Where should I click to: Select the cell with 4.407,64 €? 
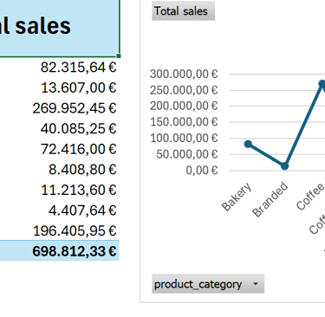click(x=60, y=210)
